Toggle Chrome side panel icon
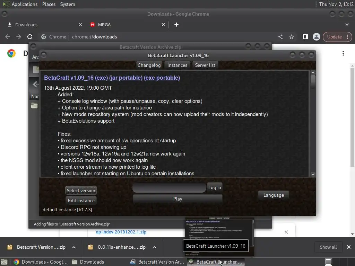Image resolution: width=355 pixels, height=266 pixels. 305,37
